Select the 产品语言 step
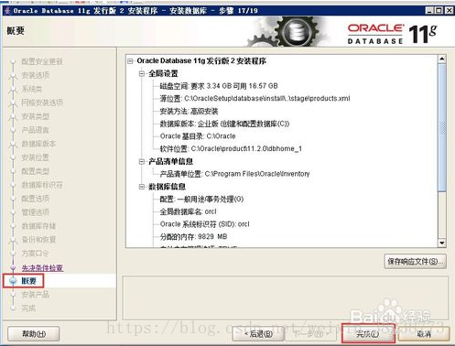The image size is (455, 346). point(35,130)
